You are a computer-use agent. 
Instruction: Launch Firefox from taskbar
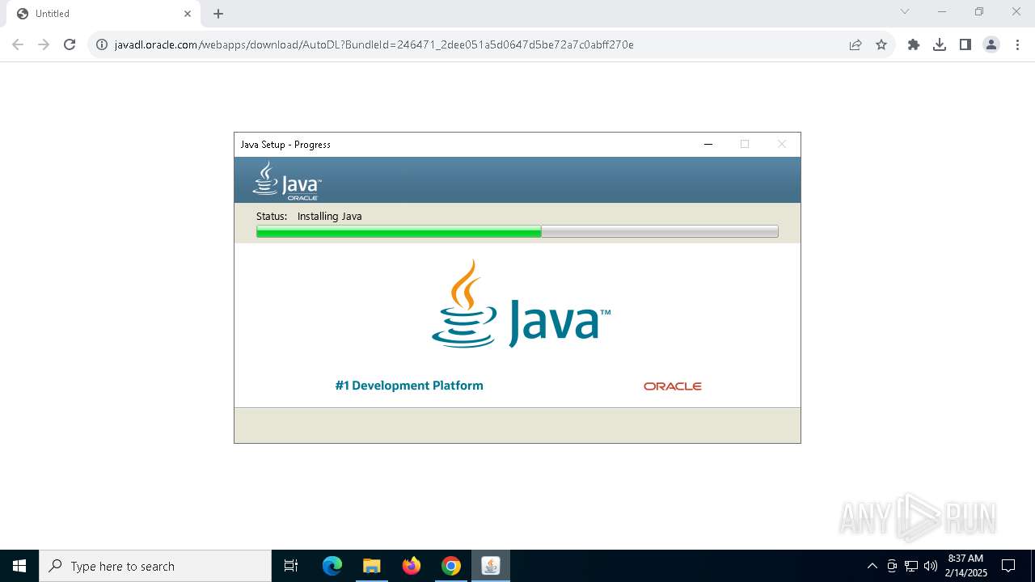[x=412, y=566]
